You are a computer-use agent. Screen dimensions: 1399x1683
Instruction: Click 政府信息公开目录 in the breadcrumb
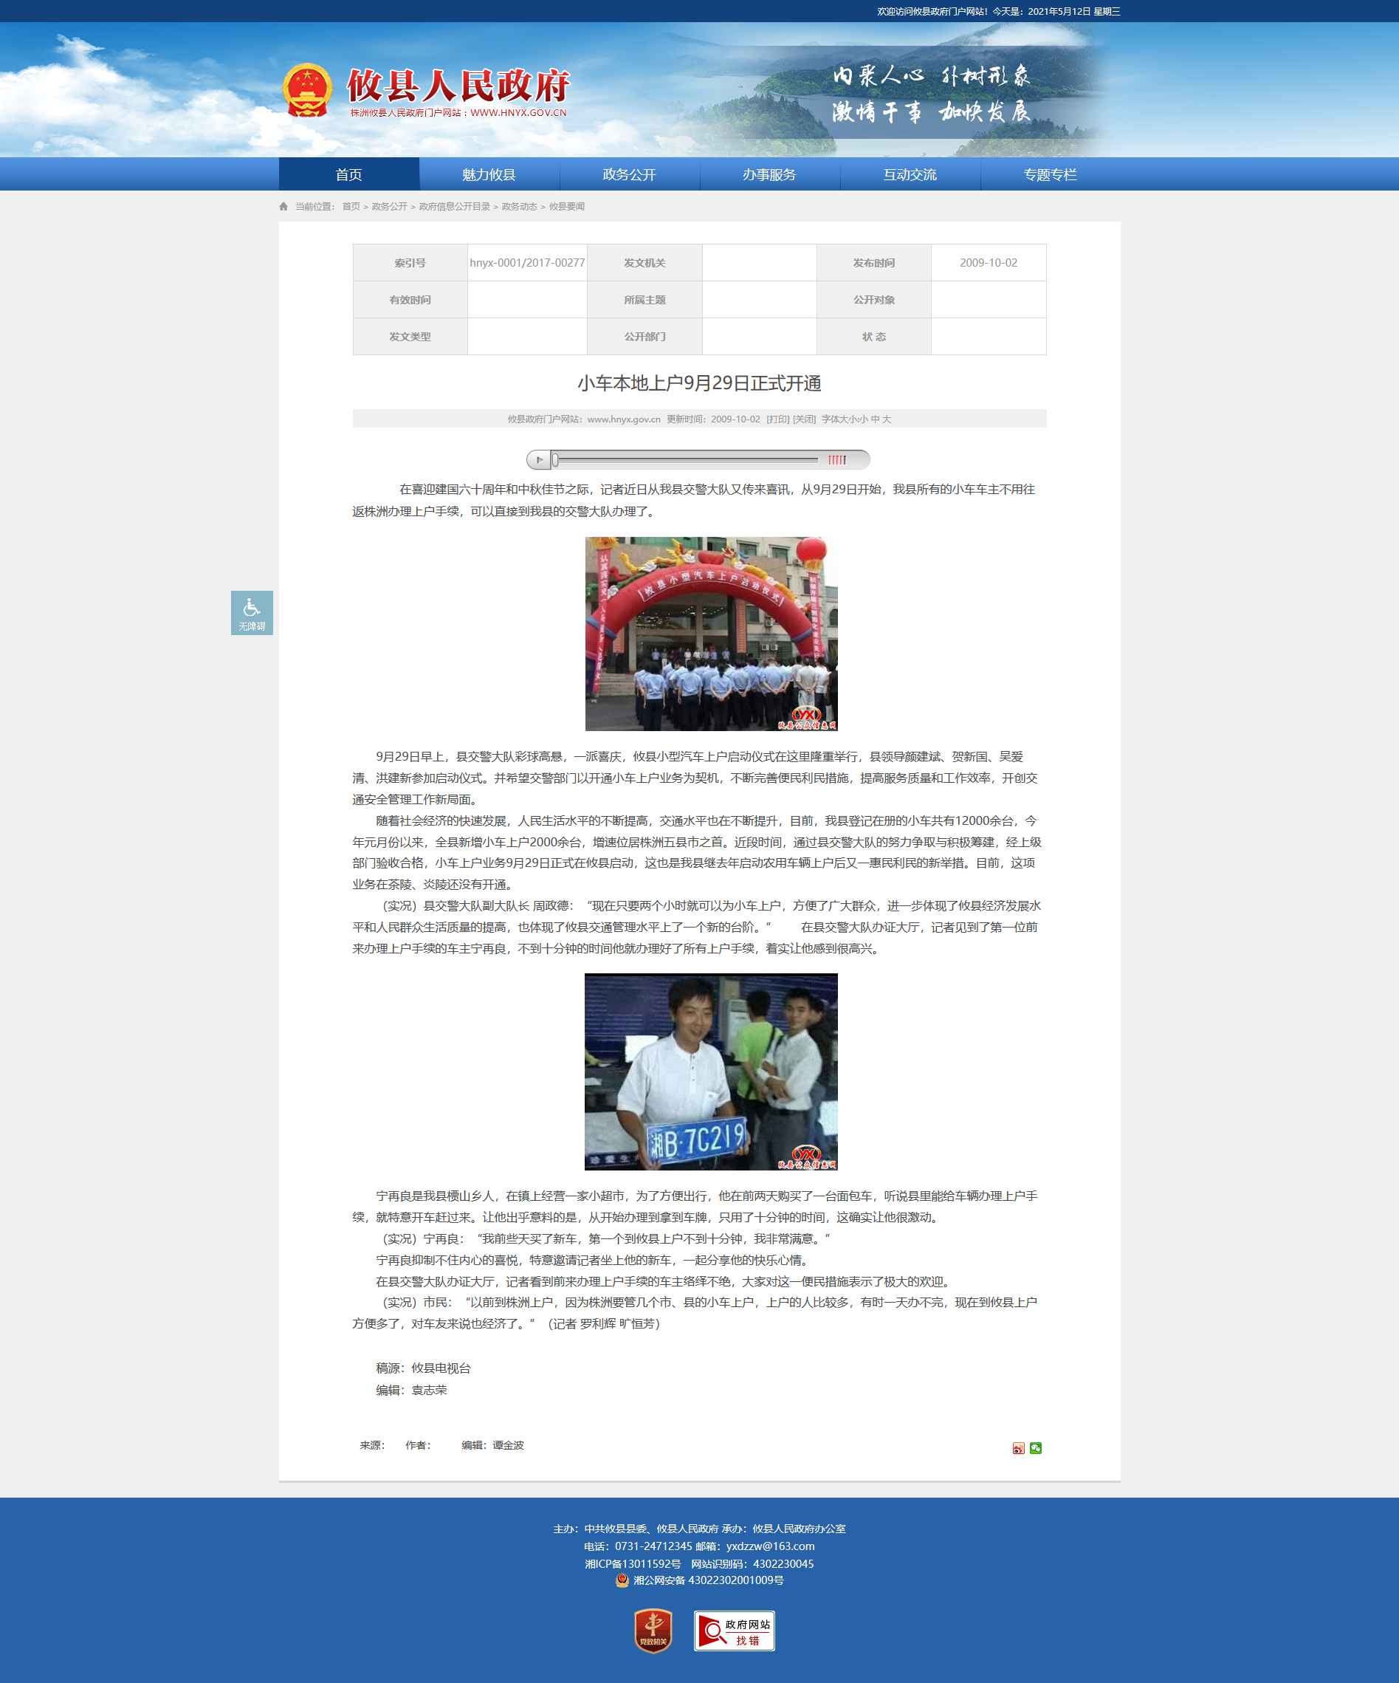tap(454, 207)
